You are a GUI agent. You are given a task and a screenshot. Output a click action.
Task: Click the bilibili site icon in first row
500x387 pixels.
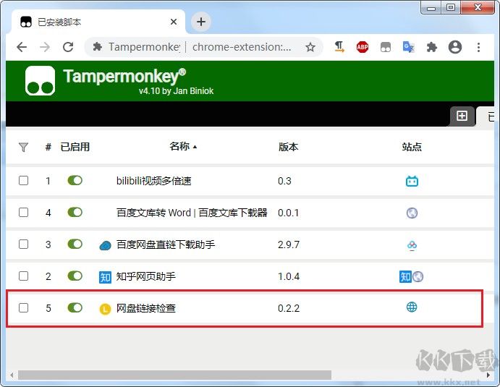[412, 181]
